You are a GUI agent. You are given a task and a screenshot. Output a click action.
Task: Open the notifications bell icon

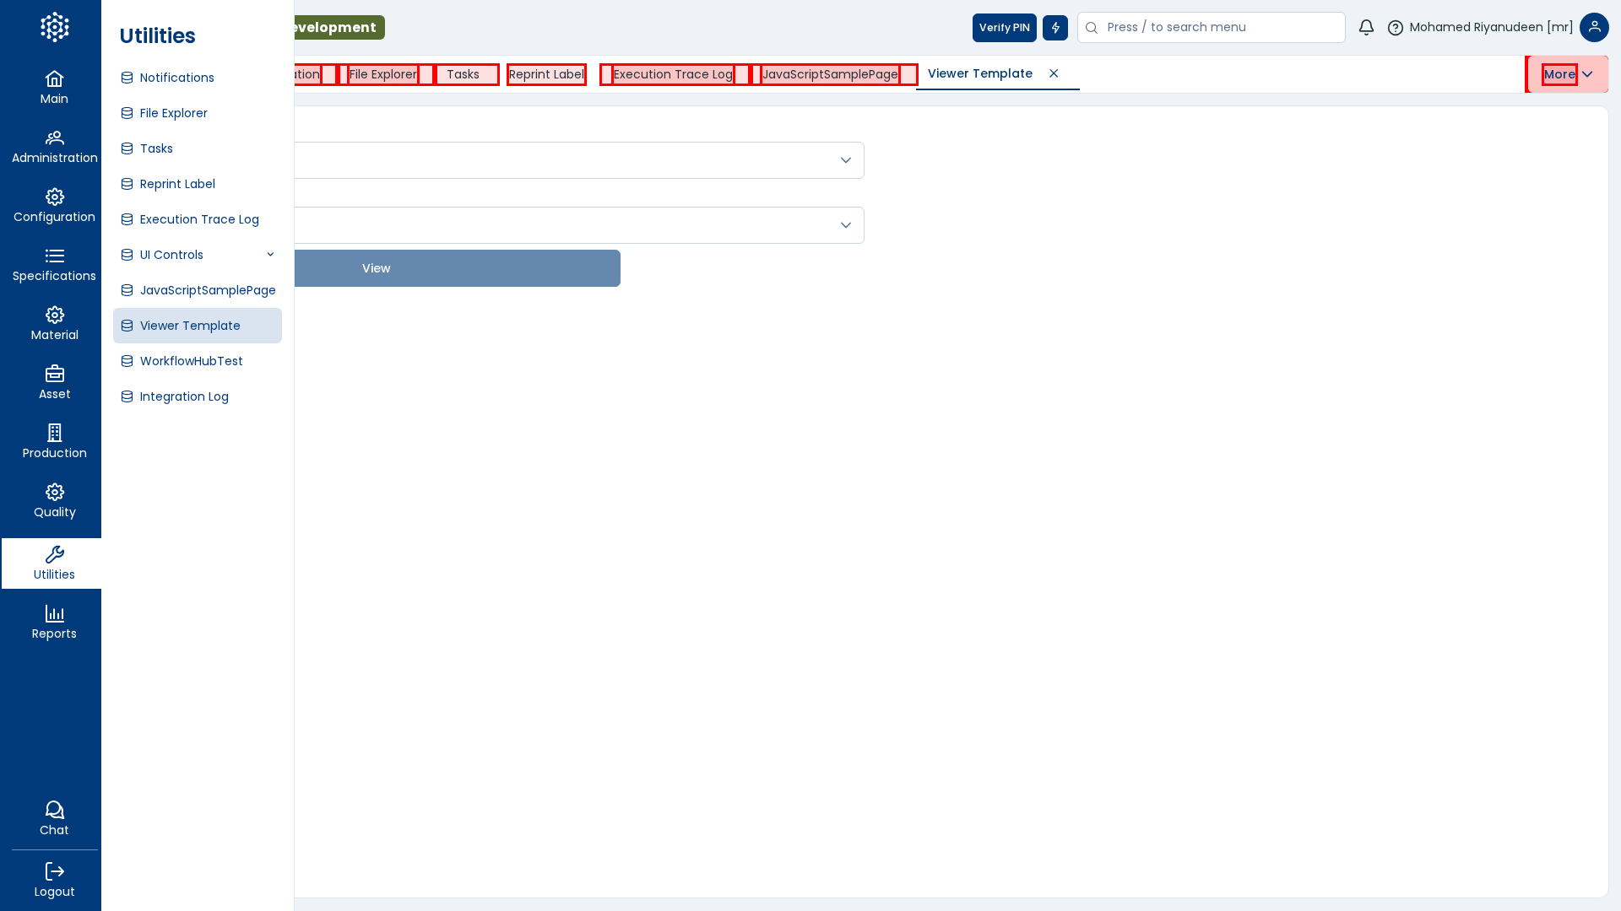pyautogui.click(x=1366, y=28)
